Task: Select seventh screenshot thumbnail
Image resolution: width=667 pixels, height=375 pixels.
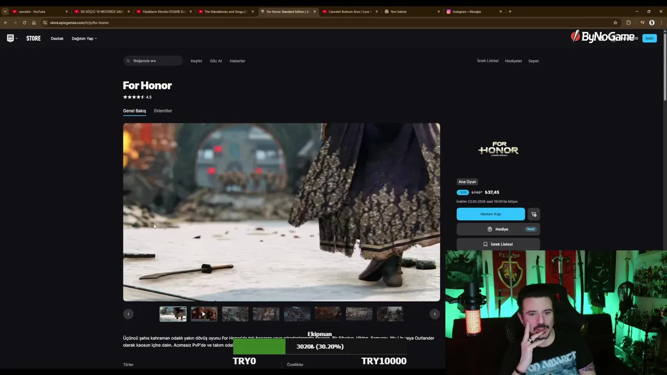Action: click(359, 314)
